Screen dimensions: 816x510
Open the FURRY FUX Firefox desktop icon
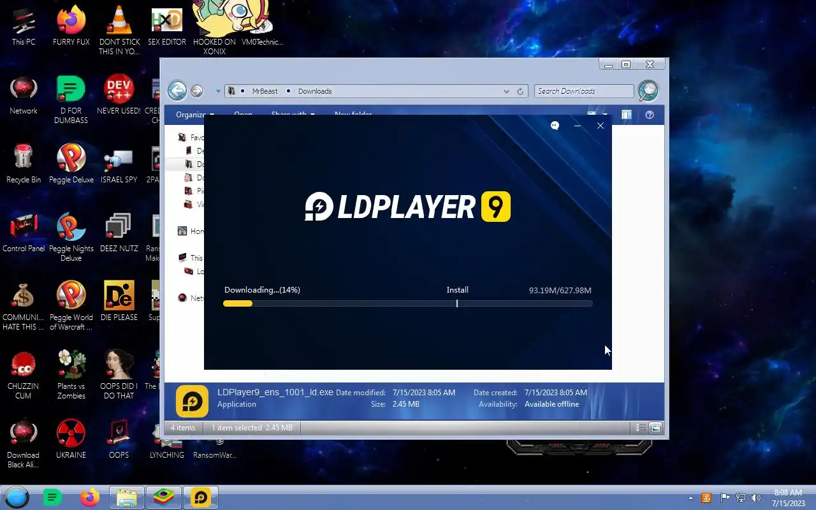71,26
